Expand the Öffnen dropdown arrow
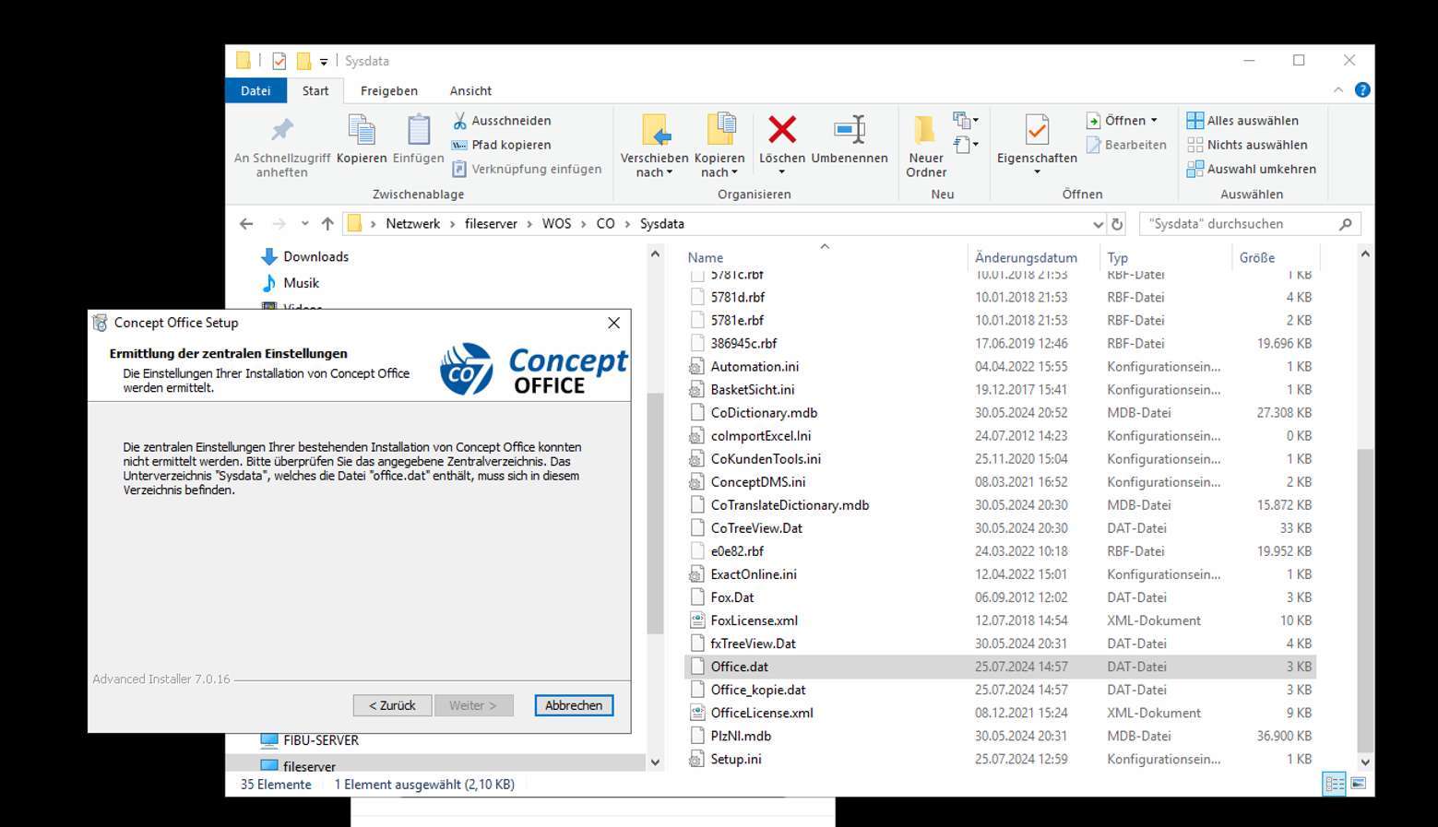Screen dimensions: 1438x827 pos(1153,121)
